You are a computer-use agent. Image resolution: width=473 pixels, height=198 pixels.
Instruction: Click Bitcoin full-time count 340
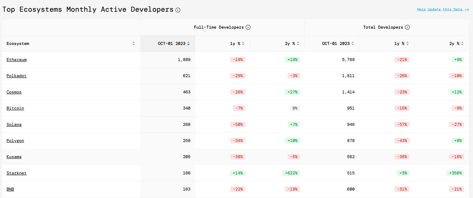[186, 108]
